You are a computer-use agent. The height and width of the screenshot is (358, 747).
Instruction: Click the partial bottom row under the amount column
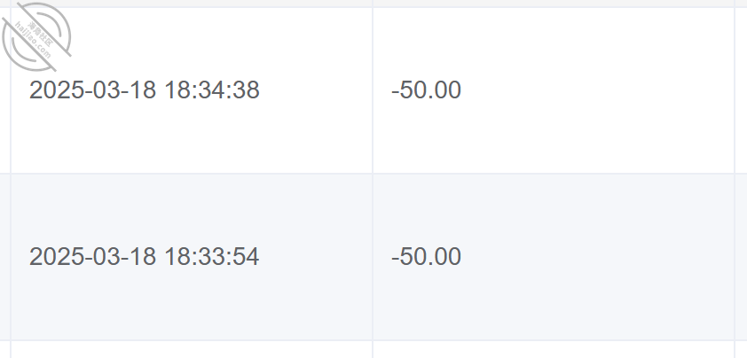coord(554,349)
